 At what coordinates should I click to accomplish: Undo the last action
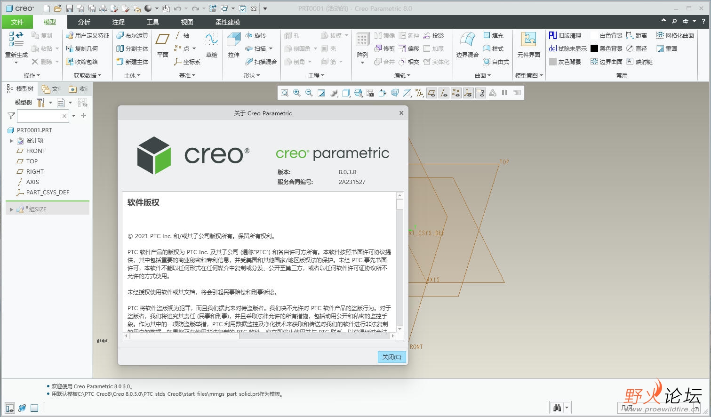click(177, 8)
